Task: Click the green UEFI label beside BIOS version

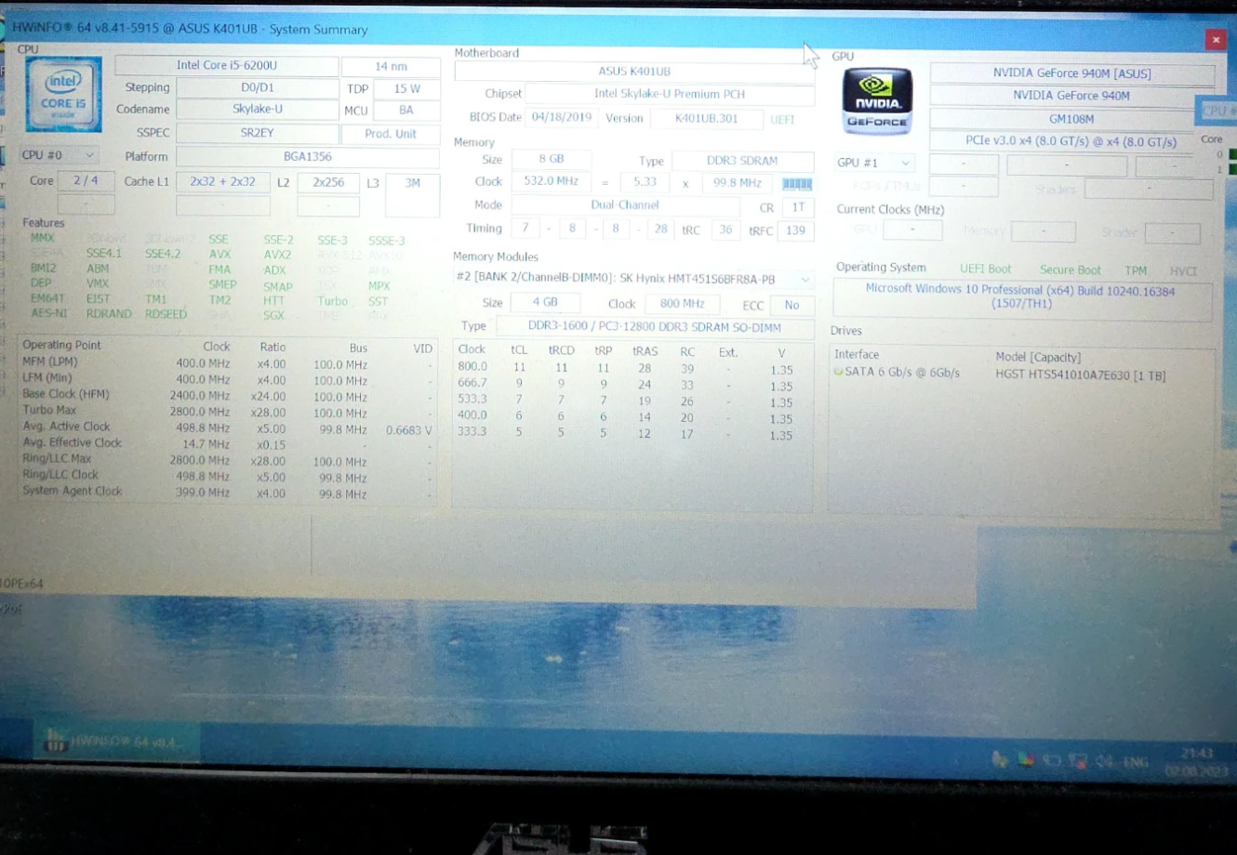Action: point(782,120)
